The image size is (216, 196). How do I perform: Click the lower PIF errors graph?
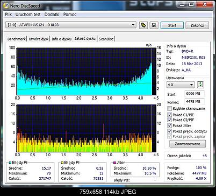pyautogui.click(x=87, y=128)
